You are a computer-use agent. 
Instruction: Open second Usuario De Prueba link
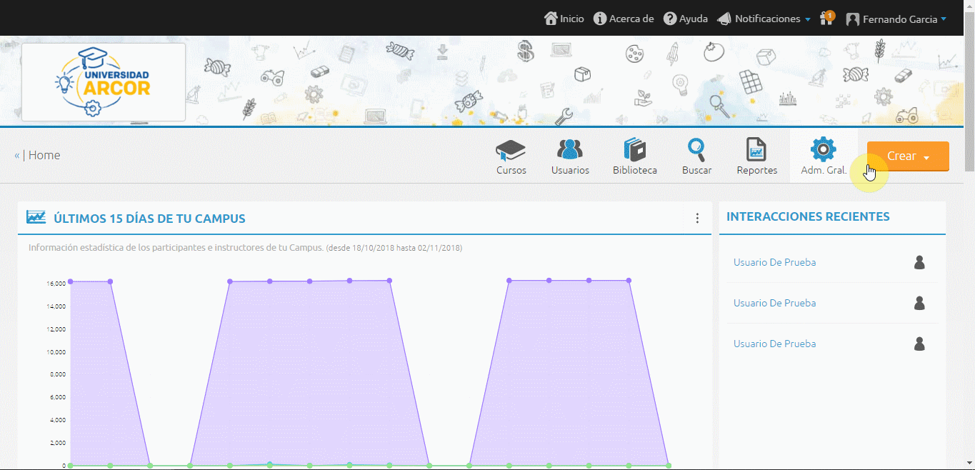(774, 303)
